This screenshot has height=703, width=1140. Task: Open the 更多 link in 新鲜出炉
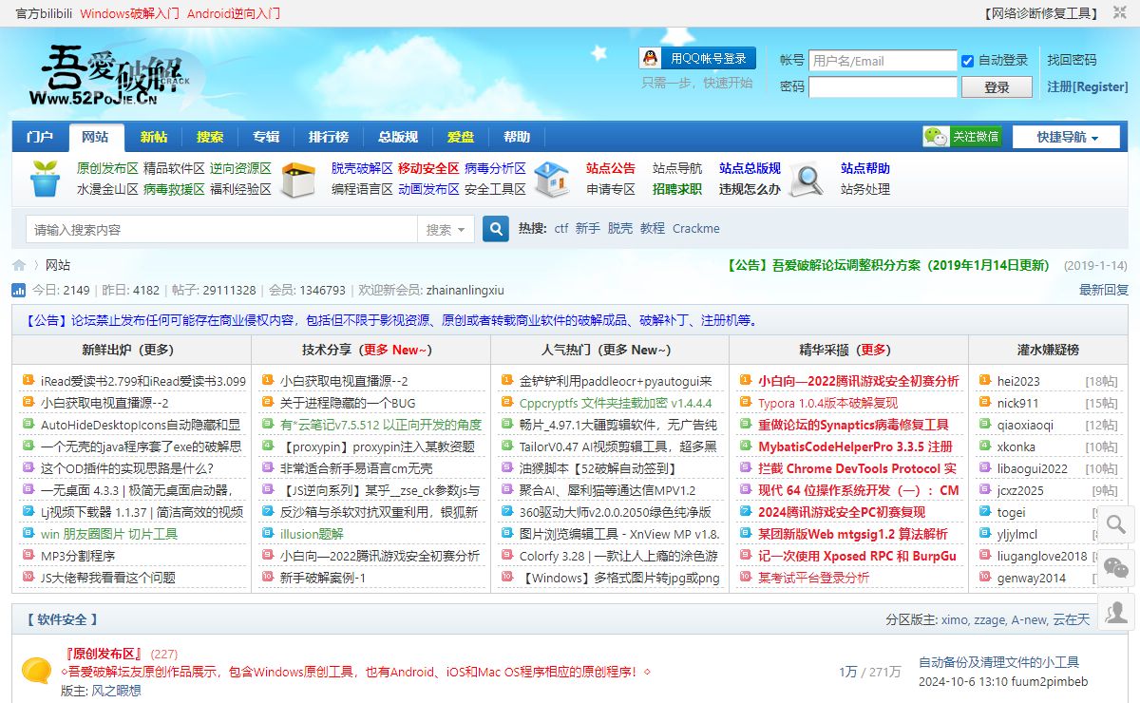[x=159, y=350]
